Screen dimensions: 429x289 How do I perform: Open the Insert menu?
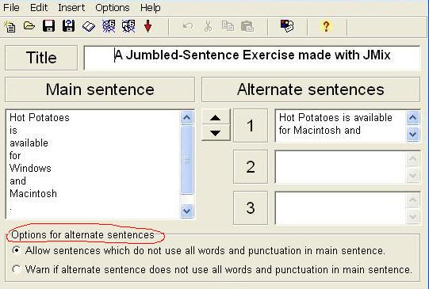(x=71, y=7)
